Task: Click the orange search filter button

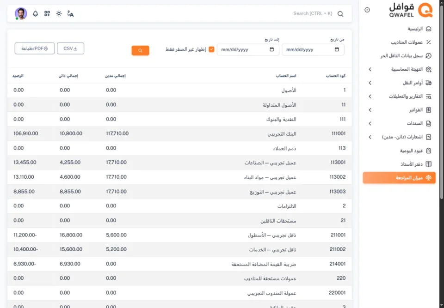Action: [141, 51]
